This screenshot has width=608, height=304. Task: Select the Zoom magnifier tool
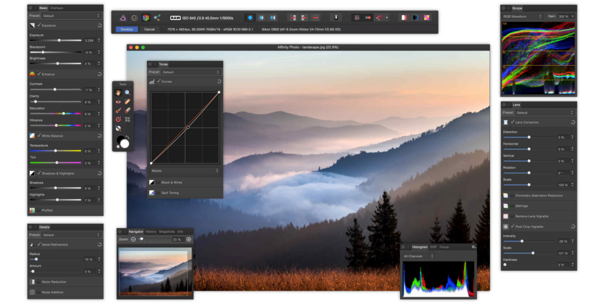point(127,93)
